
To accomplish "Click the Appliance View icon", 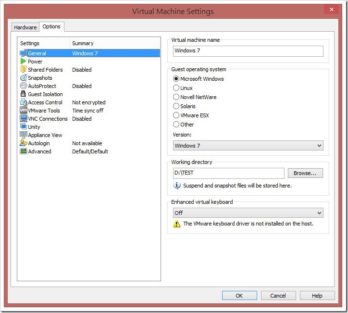I will [23, 135].
